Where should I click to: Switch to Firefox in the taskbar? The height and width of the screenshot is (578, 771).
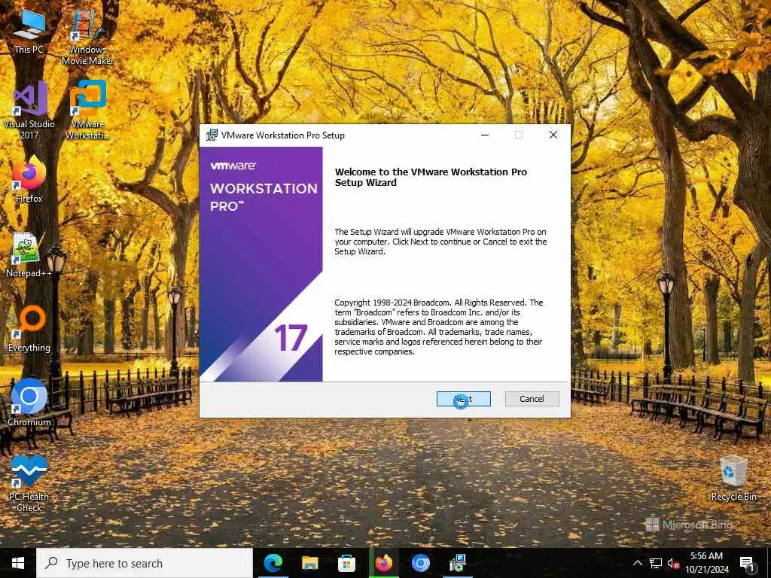pos(383,563)
